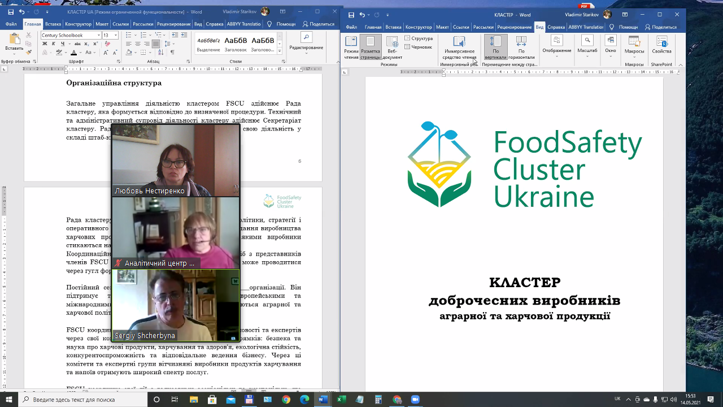Click Помощн tell-me lightbulb in right window

pyautogui.click(x=624, y=27)
